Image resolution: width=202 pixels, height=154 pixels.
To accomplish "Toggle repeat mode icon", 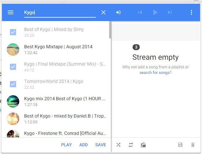I will (x=131, y=145).
